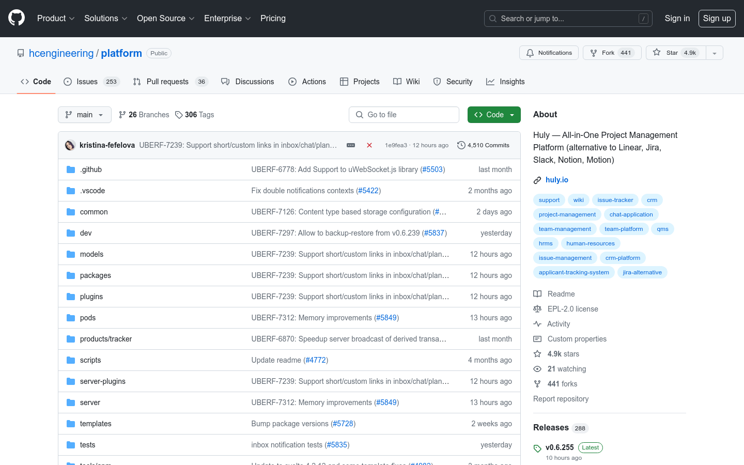744x465 pixels.
Task: Click the eye icon showing 21 watching
Action: 537,368
